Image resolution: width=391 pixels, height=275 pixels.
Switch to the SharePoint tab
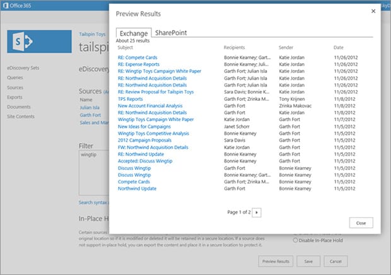pyautogui.click(x=171, y=33)
